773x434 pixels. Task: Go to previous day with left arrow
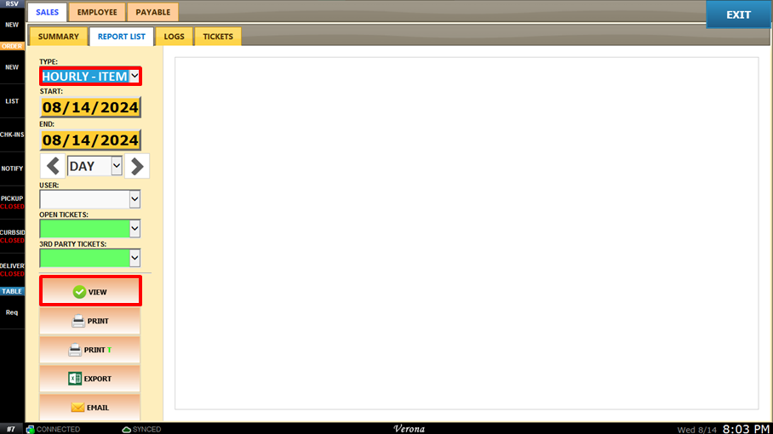point(53,166)
